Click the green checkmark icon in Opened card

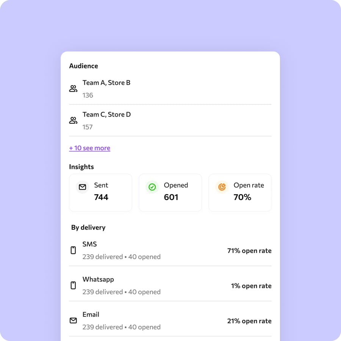152,187
